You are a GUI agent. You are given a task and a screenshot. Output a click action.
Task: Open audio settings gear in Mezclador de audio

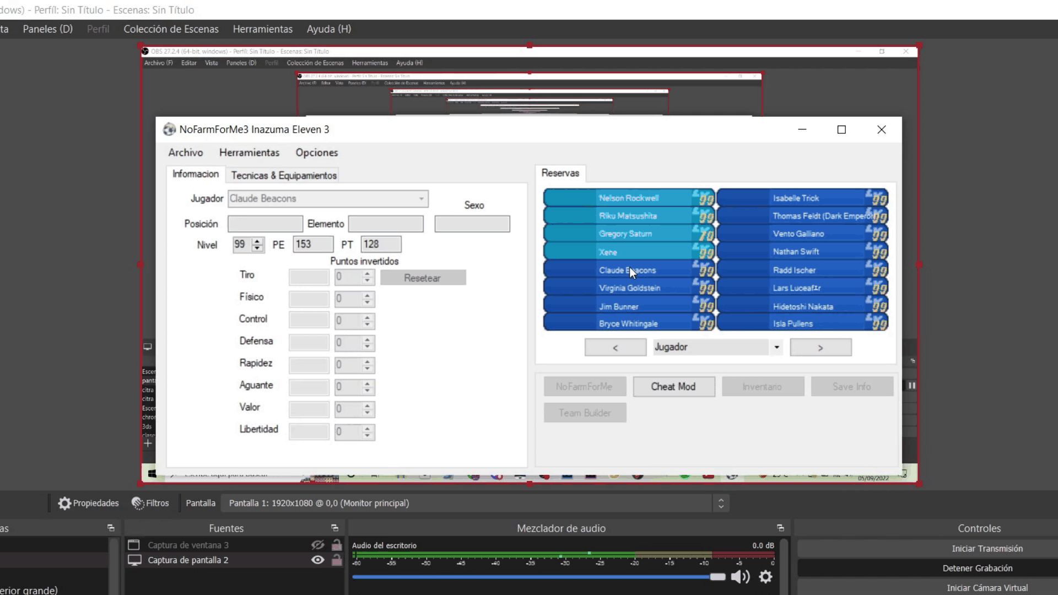coord(765,577)
